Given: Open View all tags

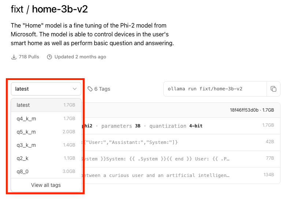Looking at the screenshot, I should (46, 185).
